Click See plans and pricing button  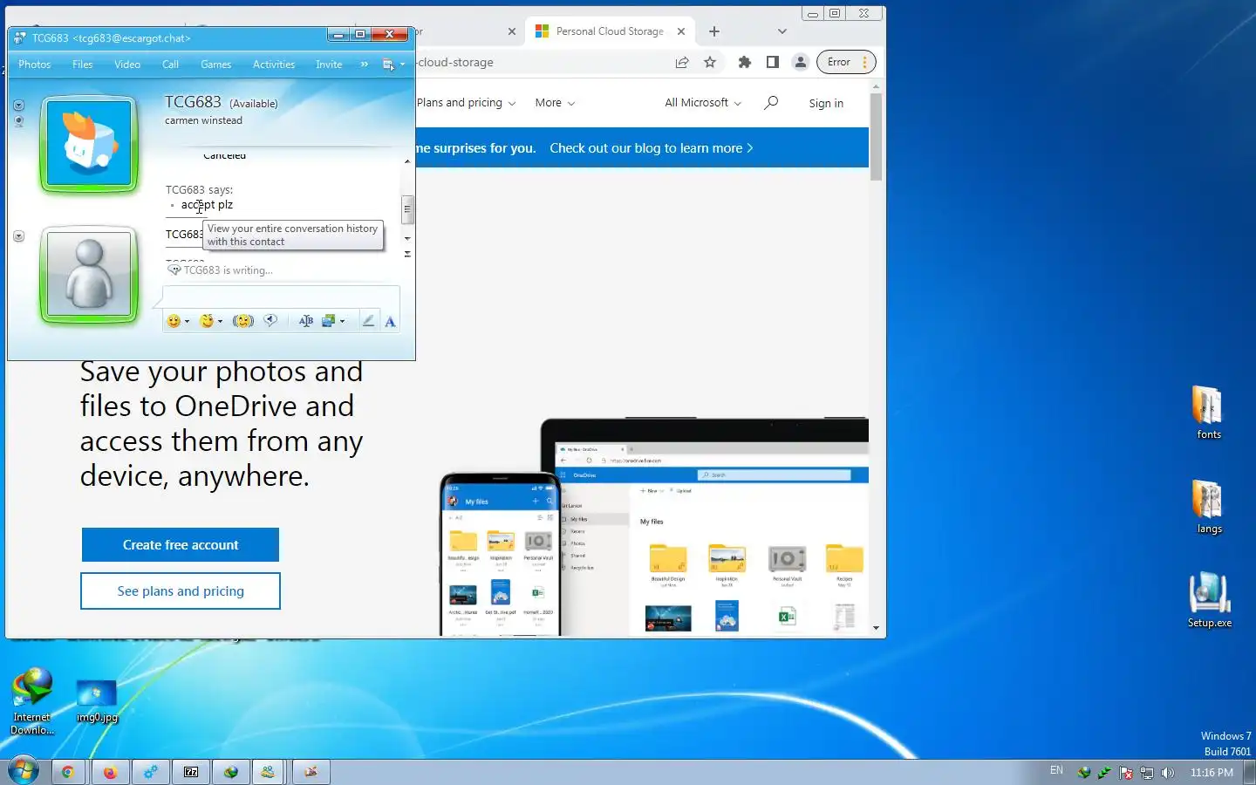point(181,591)
